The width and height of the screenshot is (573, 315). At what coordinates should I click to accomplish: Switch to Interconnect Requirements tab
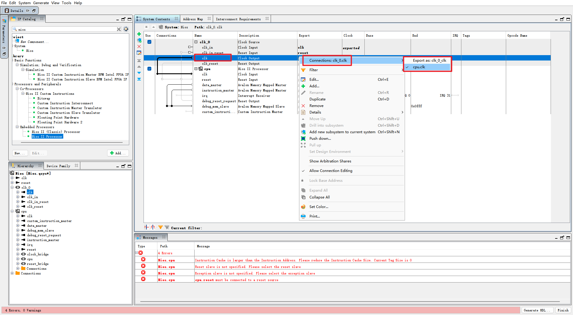tap(238, 19)
